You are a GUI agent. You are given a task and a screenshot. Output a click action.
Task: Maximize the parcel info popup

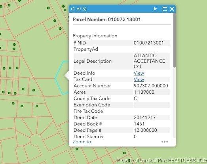pyautogui.click(x=165, y=9)
